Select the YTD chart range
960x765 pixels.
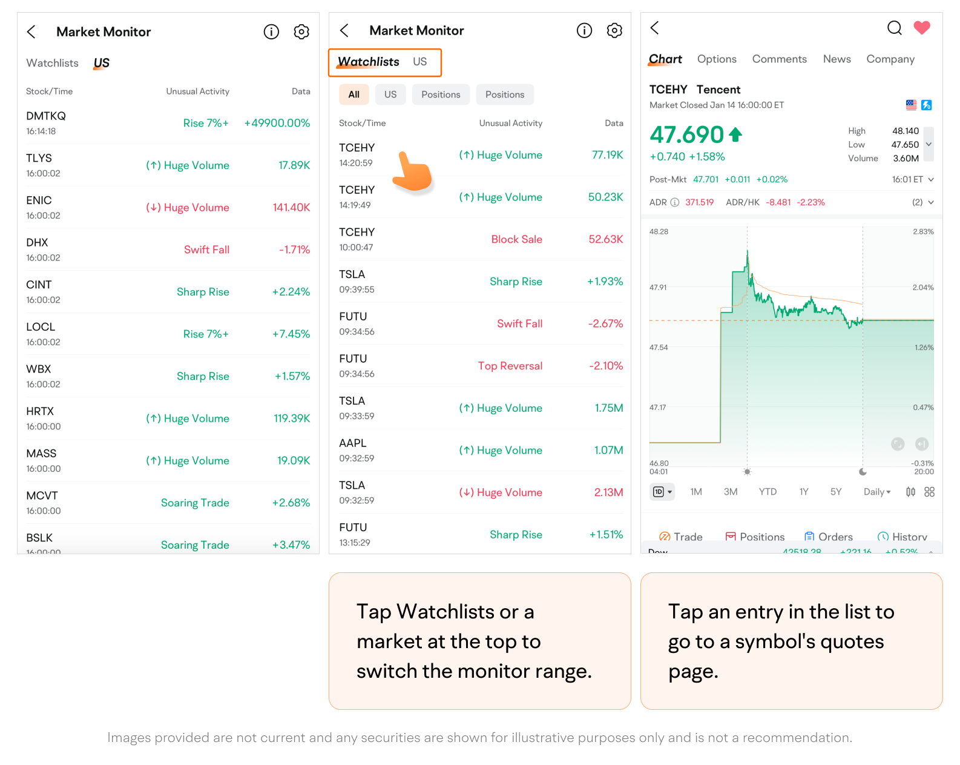(768, 492)
